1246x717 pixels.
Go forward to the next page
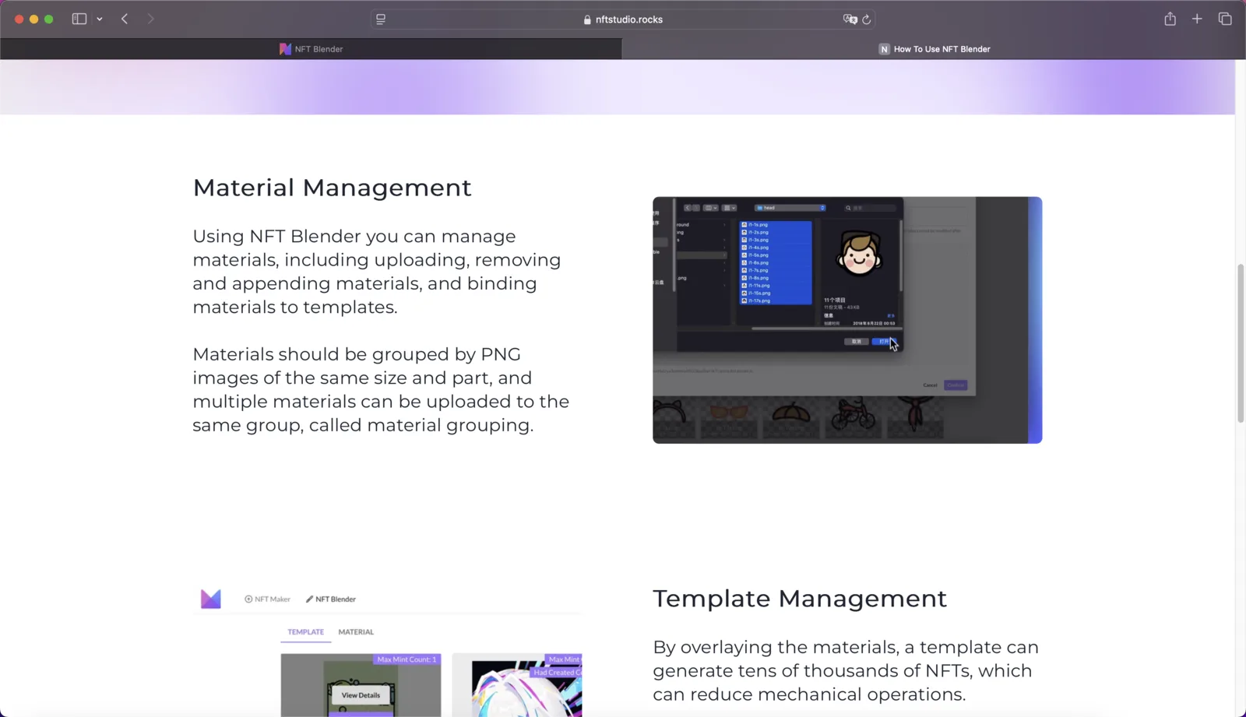tap(150, 19)
